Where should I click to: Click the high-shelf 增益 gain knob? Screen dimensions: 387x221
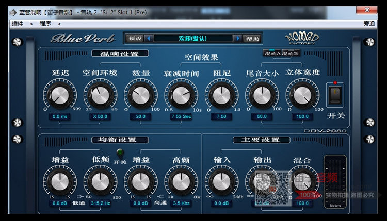point(141,182)
